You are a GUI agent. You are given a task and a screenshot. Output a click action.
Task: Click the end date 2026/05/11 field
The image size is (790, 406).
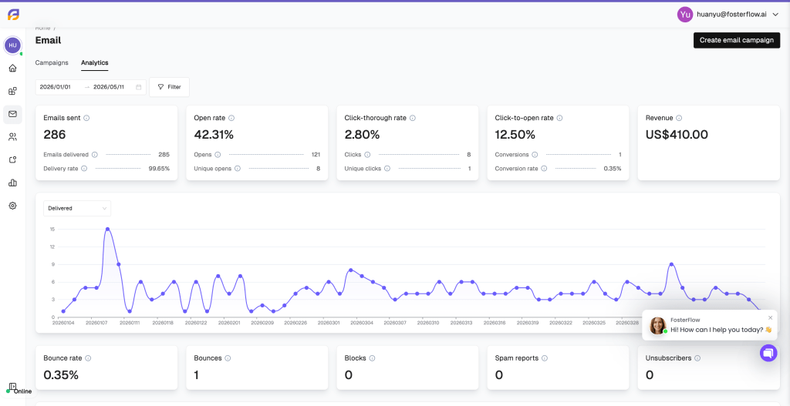(x=109, y=87)
